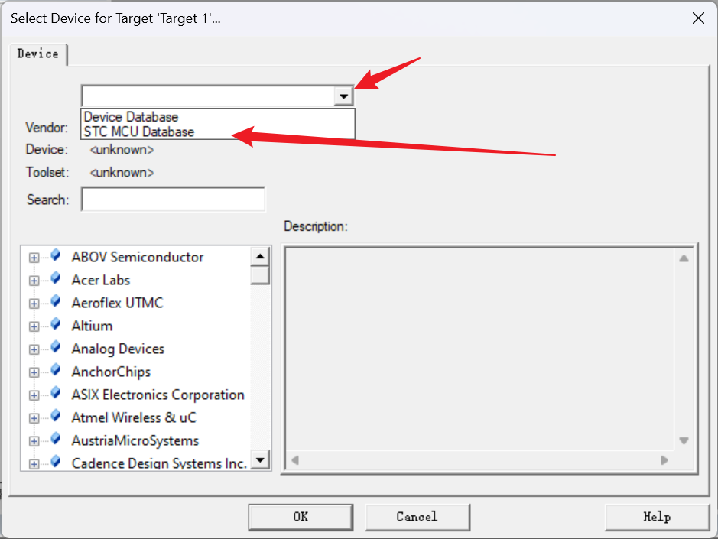Viewport: 718px width, 539px height.
Task: Expand the Aeroflex UTMC vendor node
Action: coord(34,304)
